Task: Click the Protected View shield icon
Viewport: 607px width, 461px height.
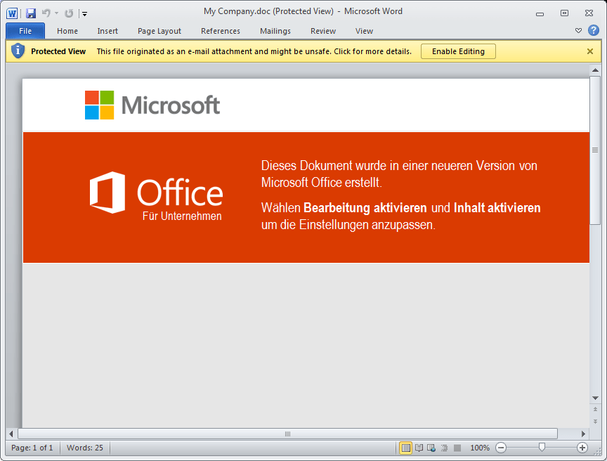Action: [x=18, y=51]
